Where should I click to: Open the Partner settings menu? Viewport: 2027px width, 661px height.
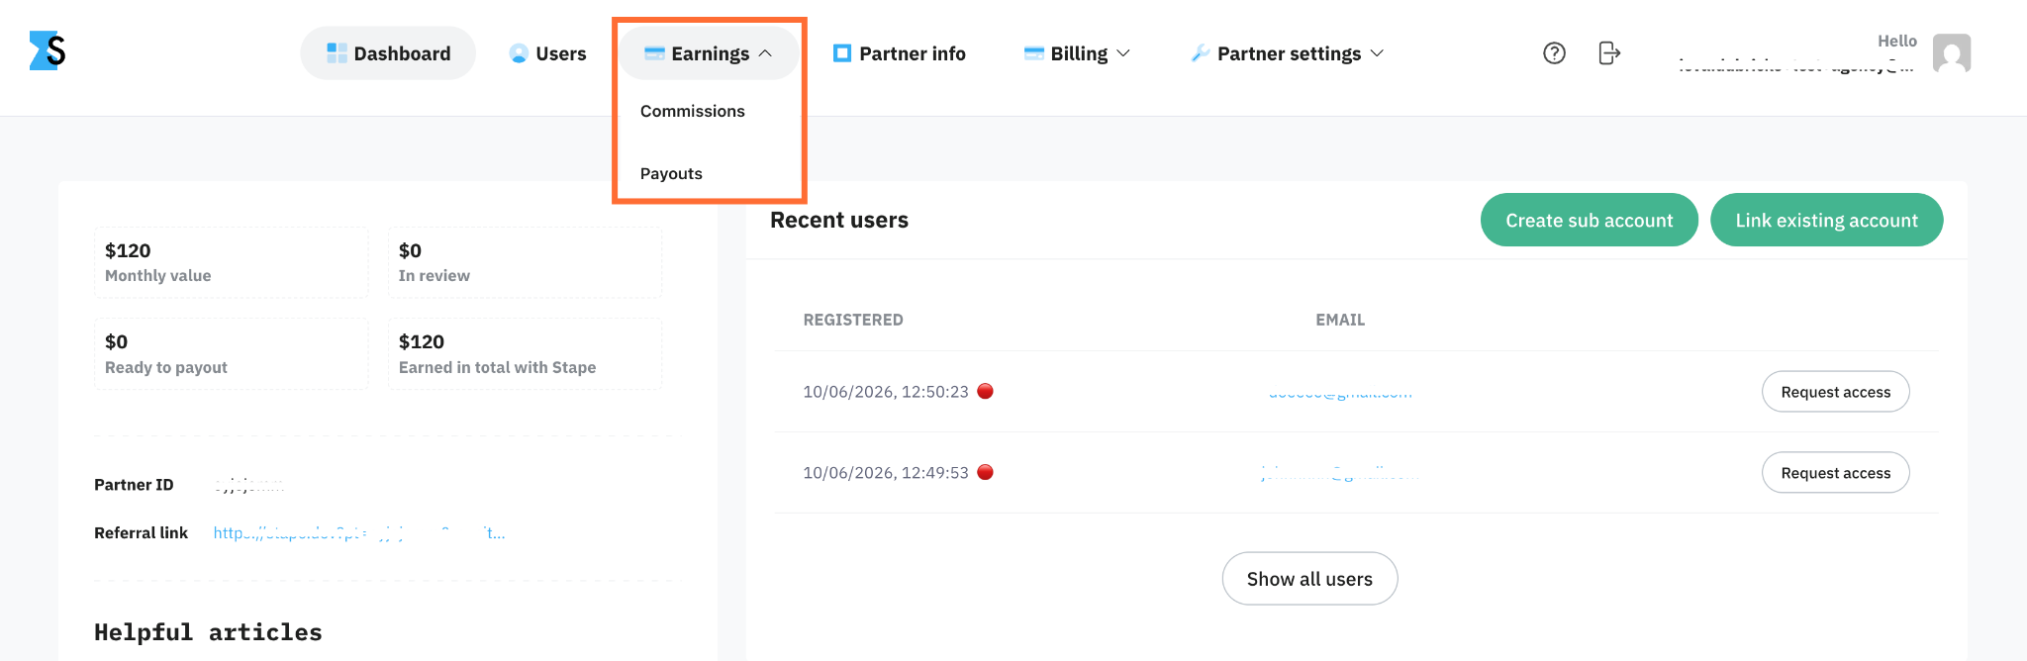point(1287,53)
